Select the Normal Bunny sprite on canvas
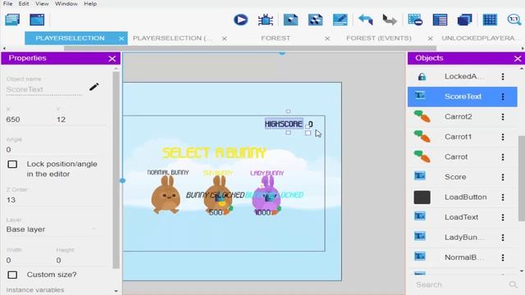 coord(166,195)
